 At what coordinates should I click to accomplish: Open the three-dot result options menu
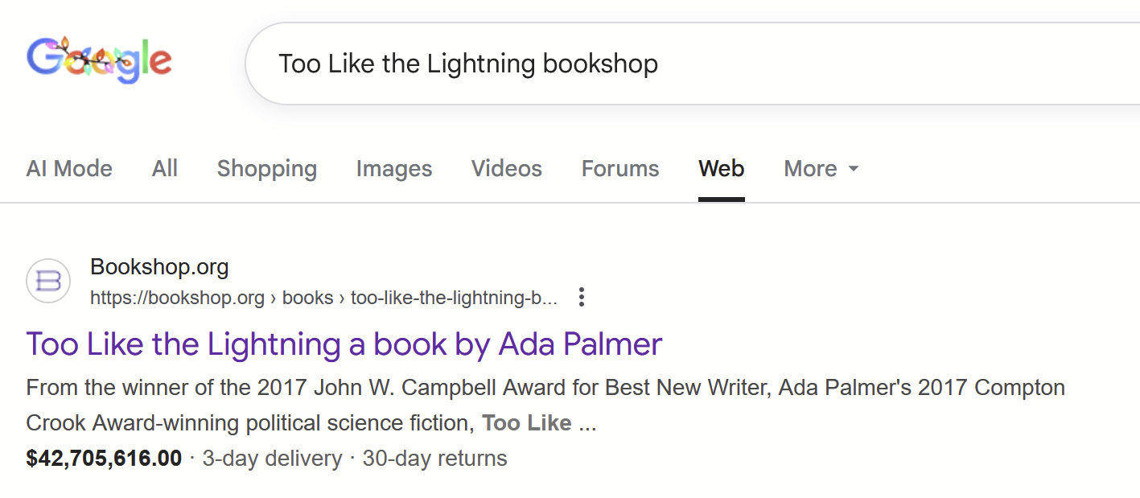tap(582, 298)
